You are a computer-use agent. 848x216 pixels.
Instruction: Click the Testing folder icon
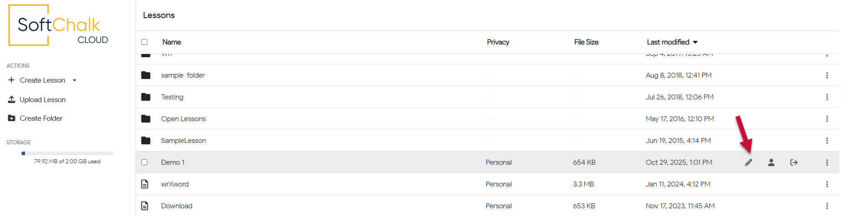(146, 97)
